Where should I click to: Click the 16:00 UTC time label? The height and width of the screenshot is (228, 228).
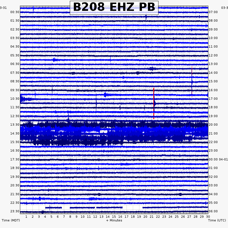point(213,90)
